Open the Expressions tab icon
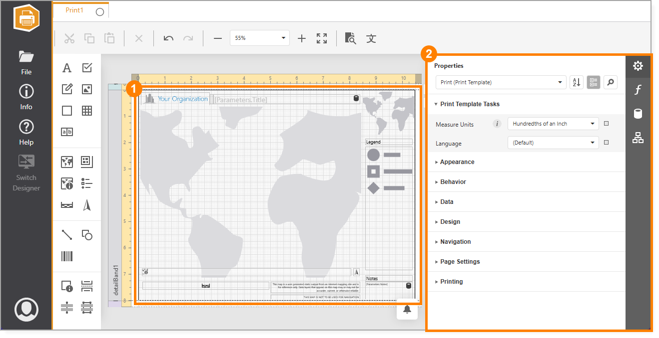The width and height of the screenshot is (659, 338). (638, 90)
